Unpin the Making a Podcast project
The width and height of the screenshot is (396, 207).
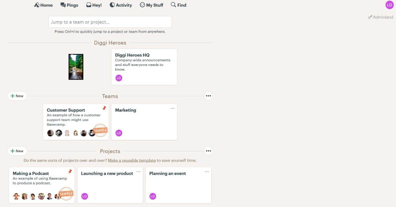[70, 172]
